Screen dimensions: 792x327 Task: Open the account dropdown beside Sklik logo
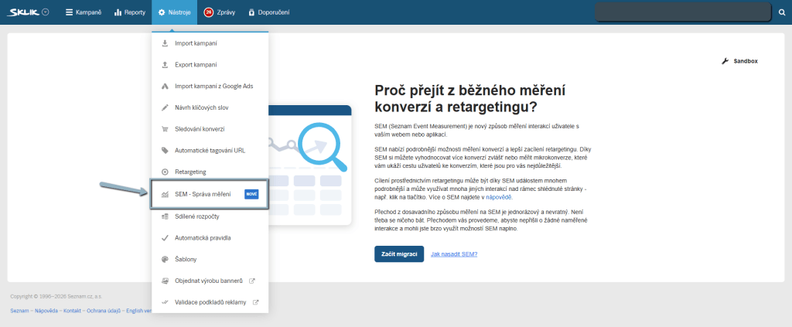click(x=46, y=12)
